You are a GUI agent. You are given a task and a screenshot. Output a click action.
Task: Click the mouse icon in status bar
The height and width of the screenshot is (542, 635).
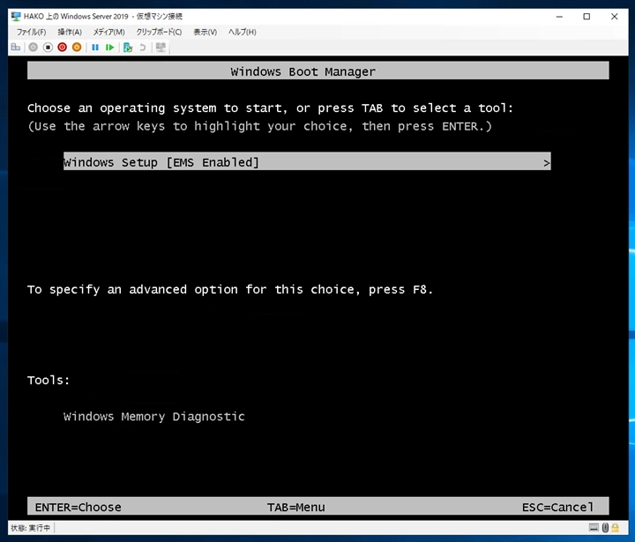pyautogui.click(x=605, y=527)
